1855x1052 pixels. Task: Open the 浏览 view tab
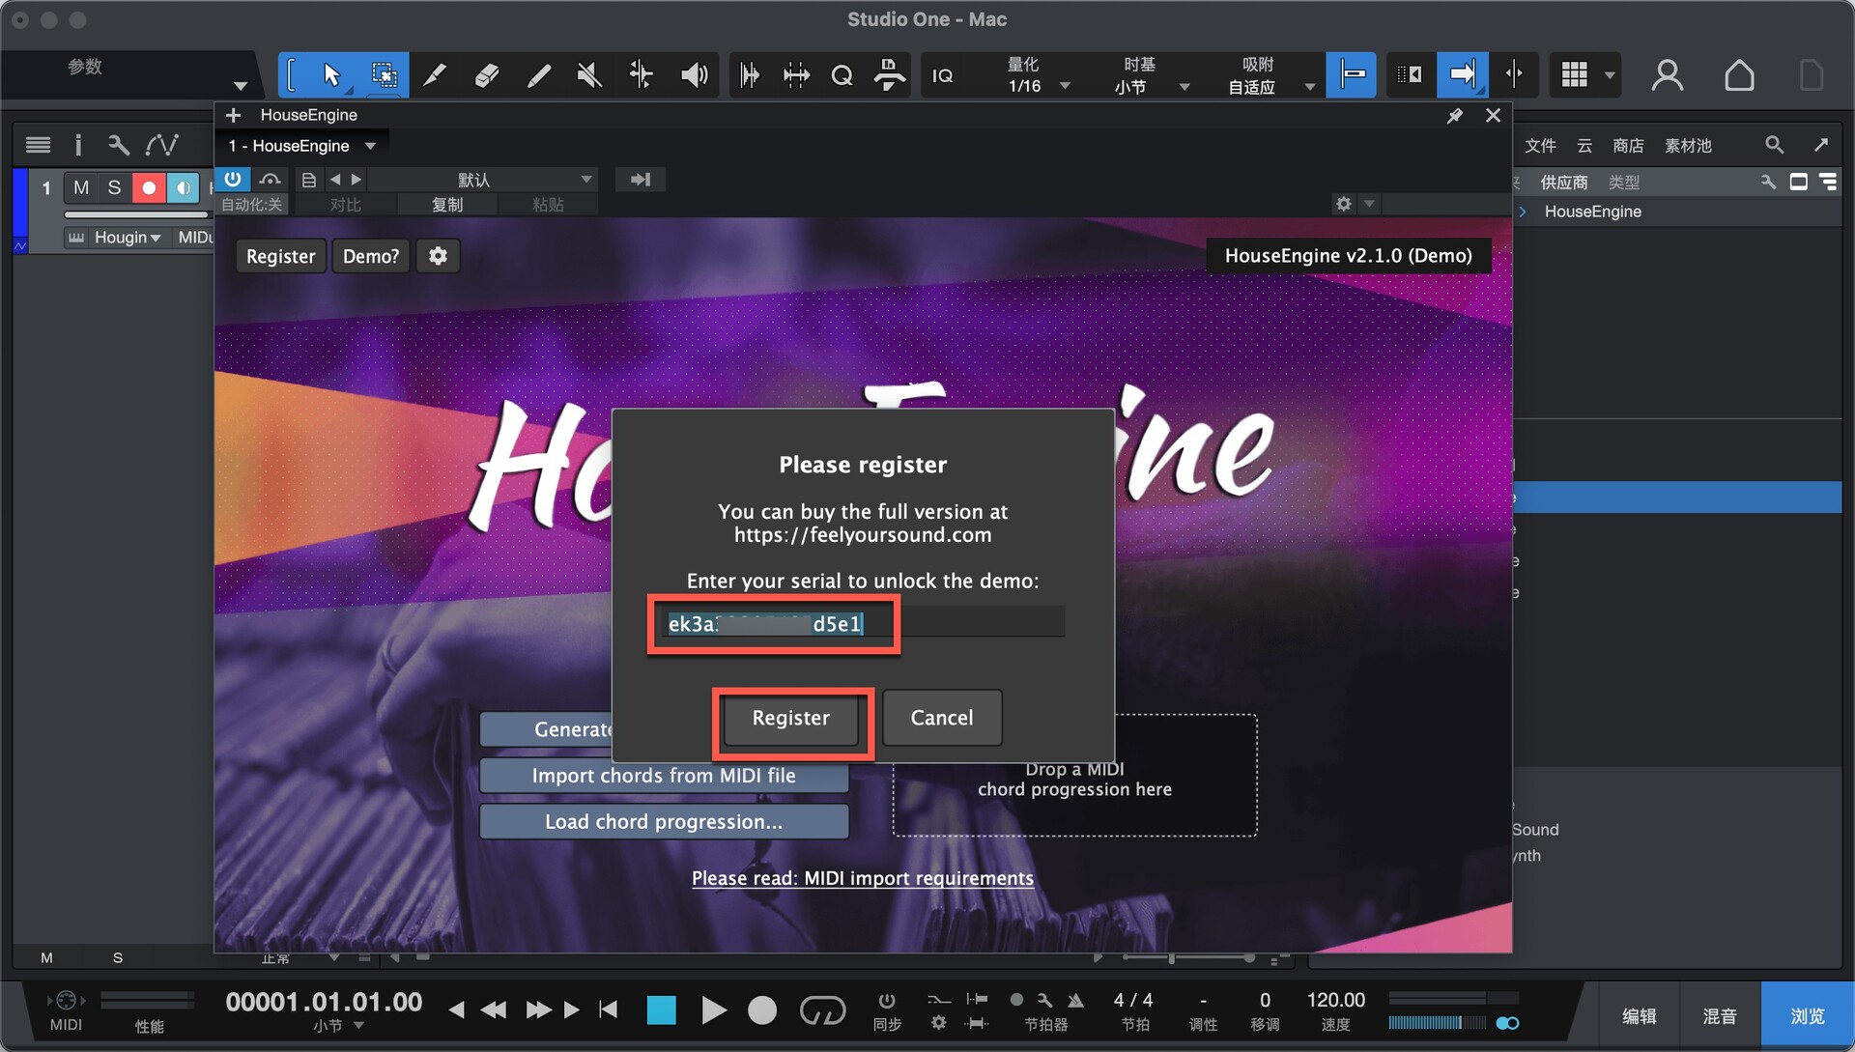[x=1807, y=1016]
